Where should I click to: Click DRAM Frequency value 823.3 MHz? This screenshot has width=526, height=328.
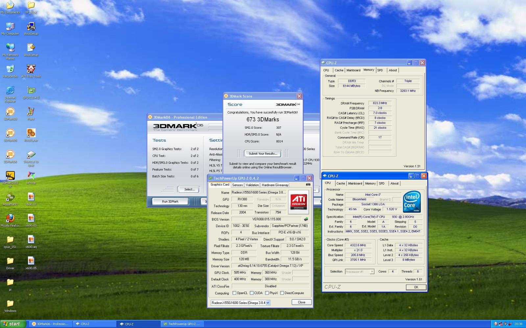pos(380,103)
